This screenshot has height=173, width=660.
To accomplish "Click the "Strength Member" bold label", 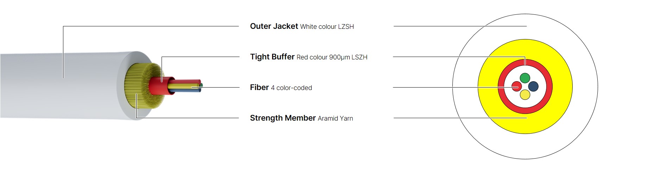I will 283,118.
